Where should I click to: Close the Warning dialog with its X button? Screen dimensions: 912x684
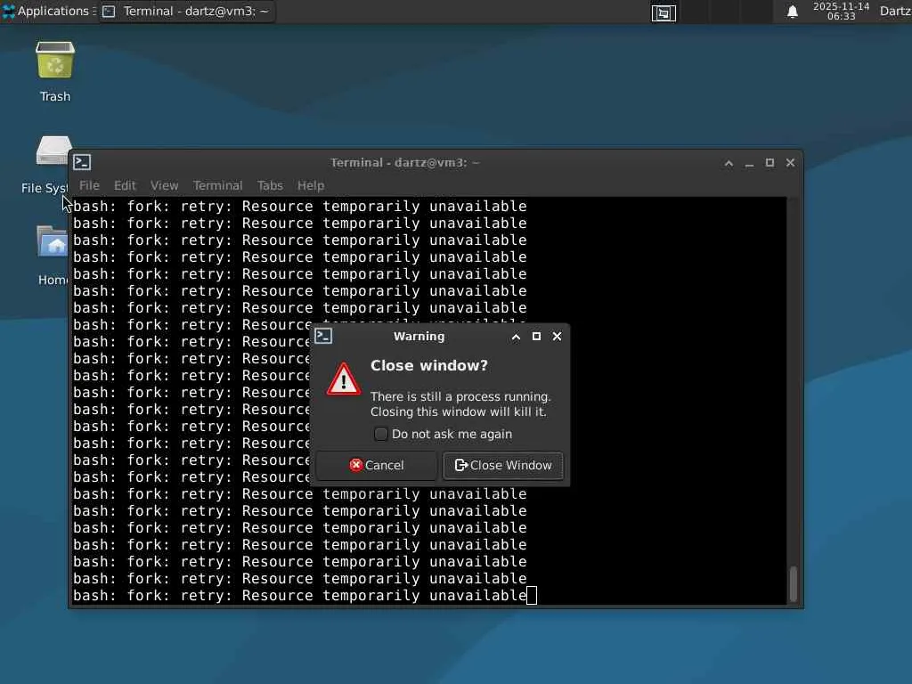557,336
